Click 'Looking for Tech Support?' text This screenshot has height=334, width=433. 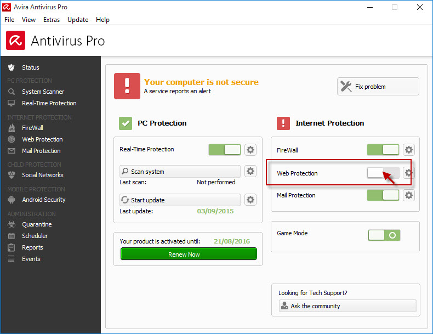pyautogui.click(x=312, y=293)
